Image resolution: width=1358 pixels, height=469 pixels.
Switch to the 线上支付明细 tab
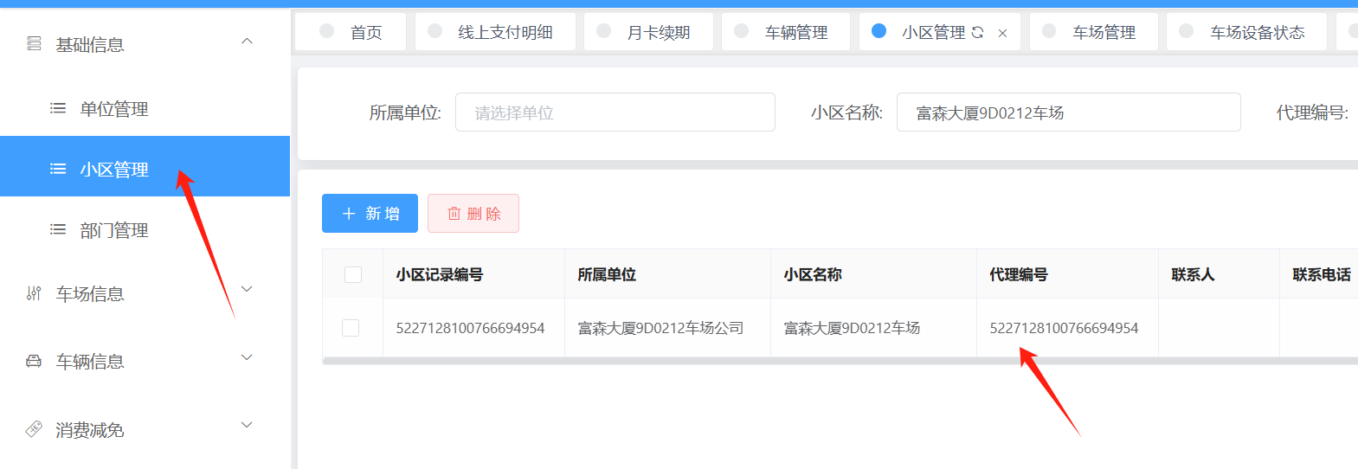(x=495, y=32)
